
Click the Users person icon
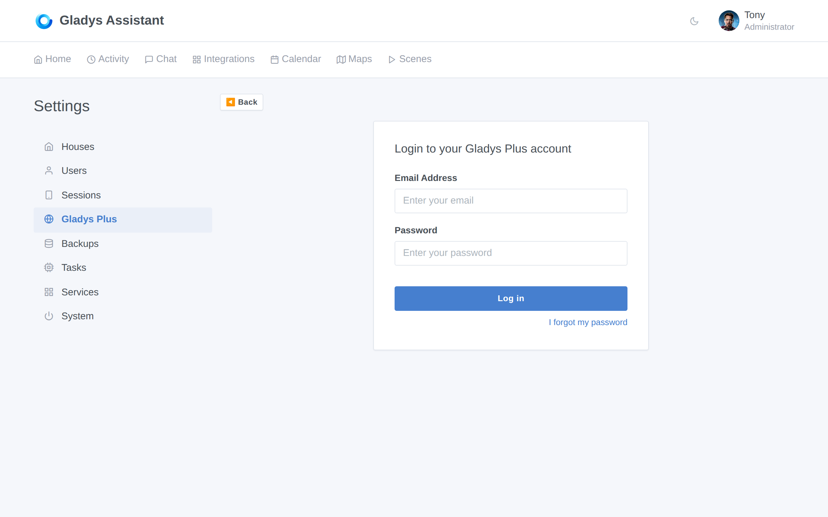(x=49, y=171)
